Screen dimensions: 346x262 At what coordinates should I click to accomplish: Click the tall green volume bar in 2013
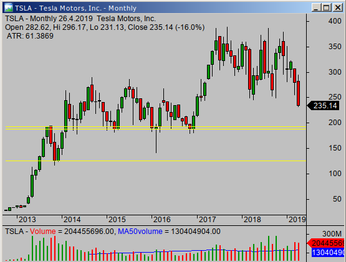point(32,248)
